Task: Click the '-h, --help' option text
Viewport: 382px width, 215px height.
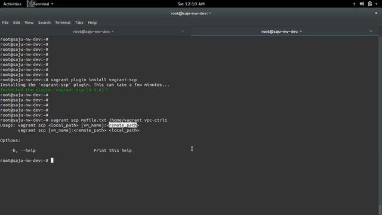Action: click(23, 150)
